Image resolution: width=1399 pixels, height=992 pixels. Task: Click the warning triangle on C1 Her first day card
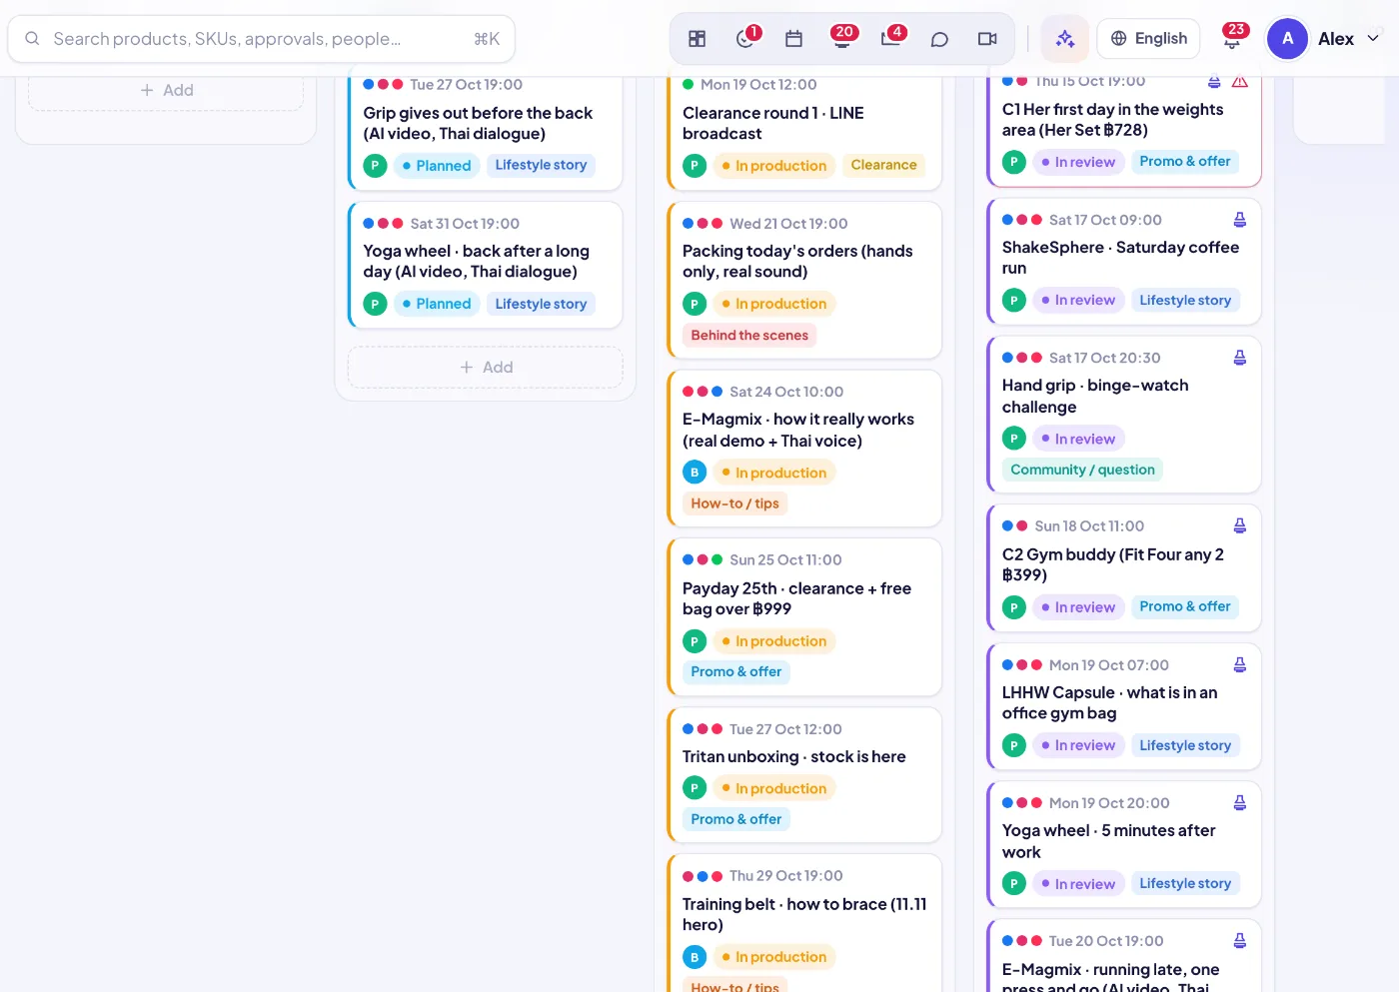tap(1240, 82)
